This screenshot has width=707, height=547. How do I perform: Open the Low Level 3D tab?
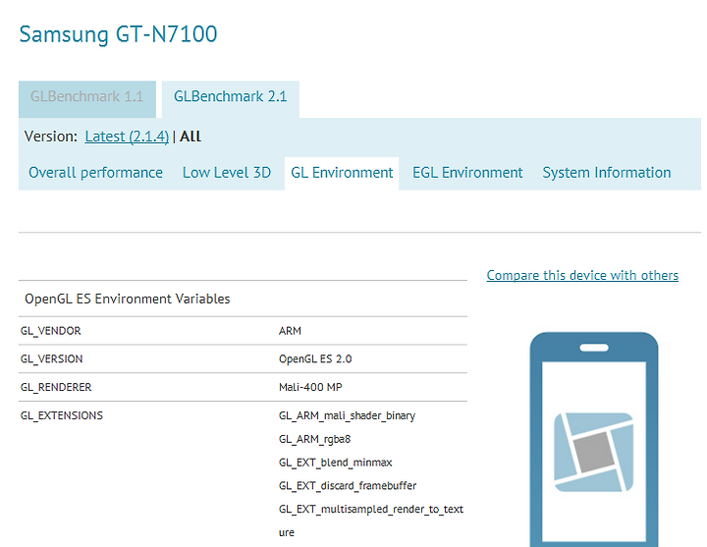[227, 173]
